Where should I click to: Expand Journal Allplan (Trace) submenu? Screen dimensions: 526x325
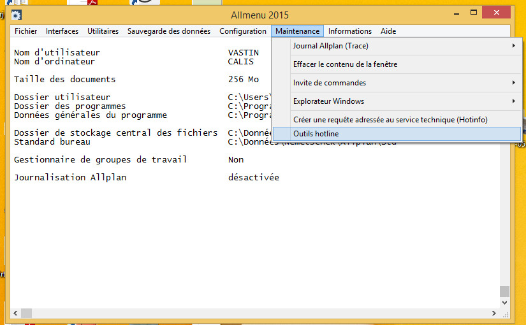pyautogui.click(x=397, y=46)
